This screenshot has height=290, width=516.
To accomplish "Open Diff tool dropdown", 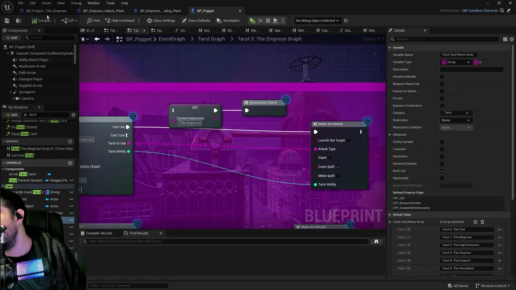I will (70, 21).
